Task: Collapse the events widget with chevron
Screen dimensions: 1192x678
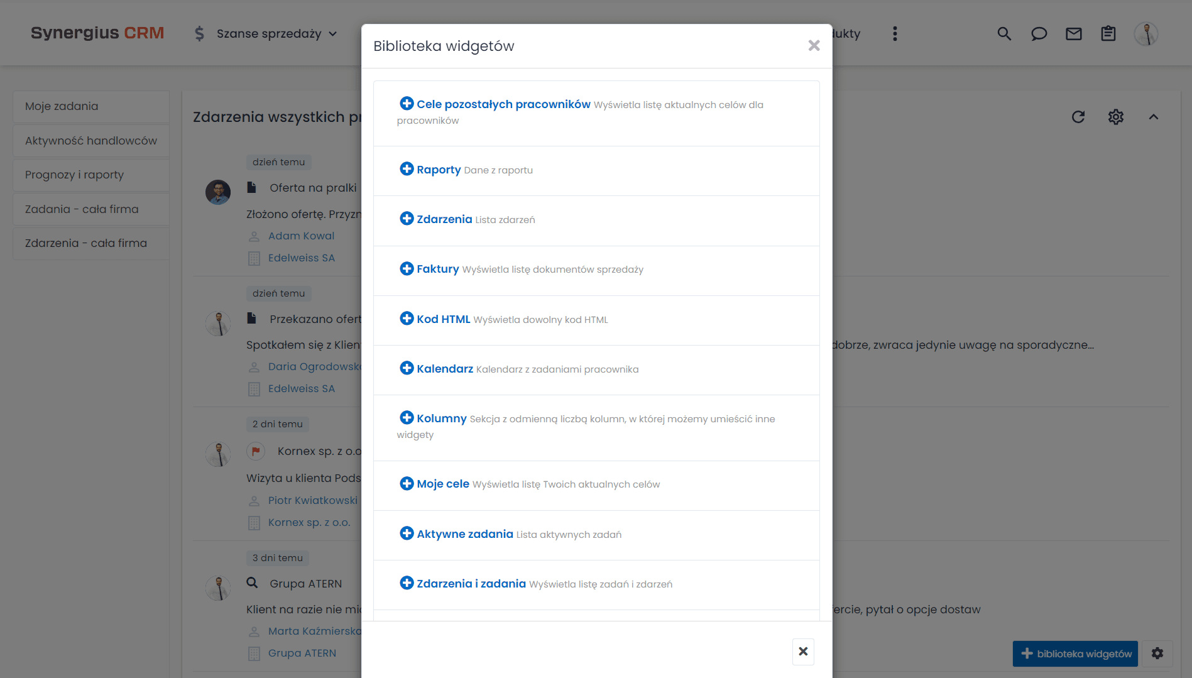Action: tap(1153, 117)
